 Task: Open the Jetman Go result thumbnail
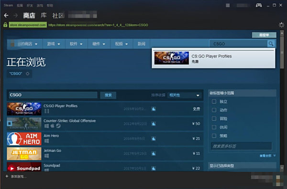point(24,154)
